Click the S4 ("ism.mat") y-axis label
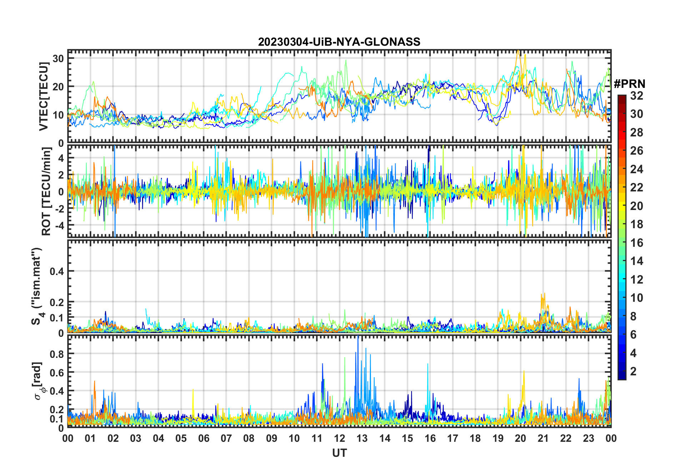Screen dimensions: 679x475 (x=37, y=286)
